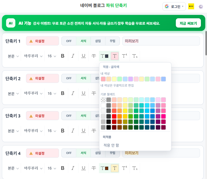Select 꾸밈 tab in 단축키 1
The image size is (207, 179).
[x=112, y=41]
